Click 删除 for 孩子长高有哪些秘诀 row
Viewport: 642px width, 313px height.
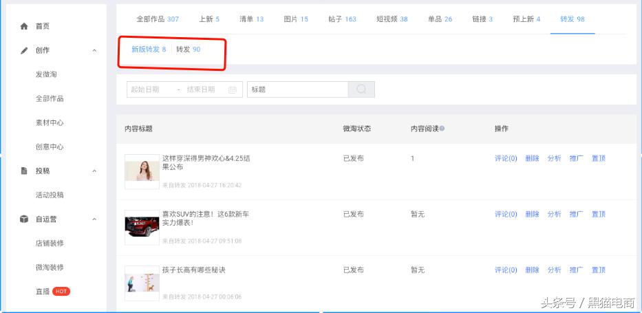click(533, 270)
